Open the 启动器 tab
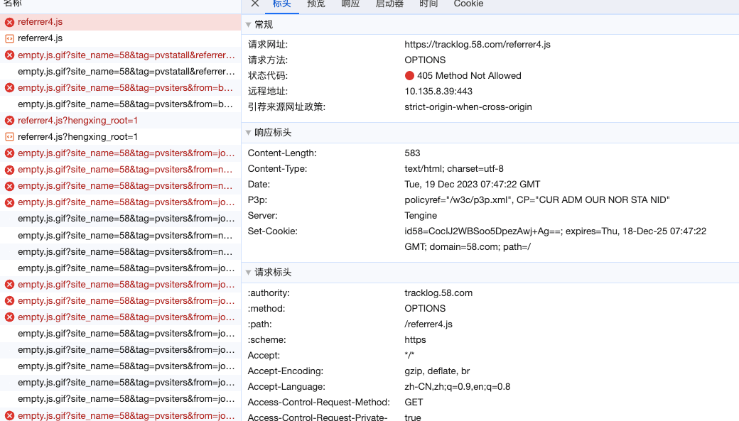 (389, 4)
